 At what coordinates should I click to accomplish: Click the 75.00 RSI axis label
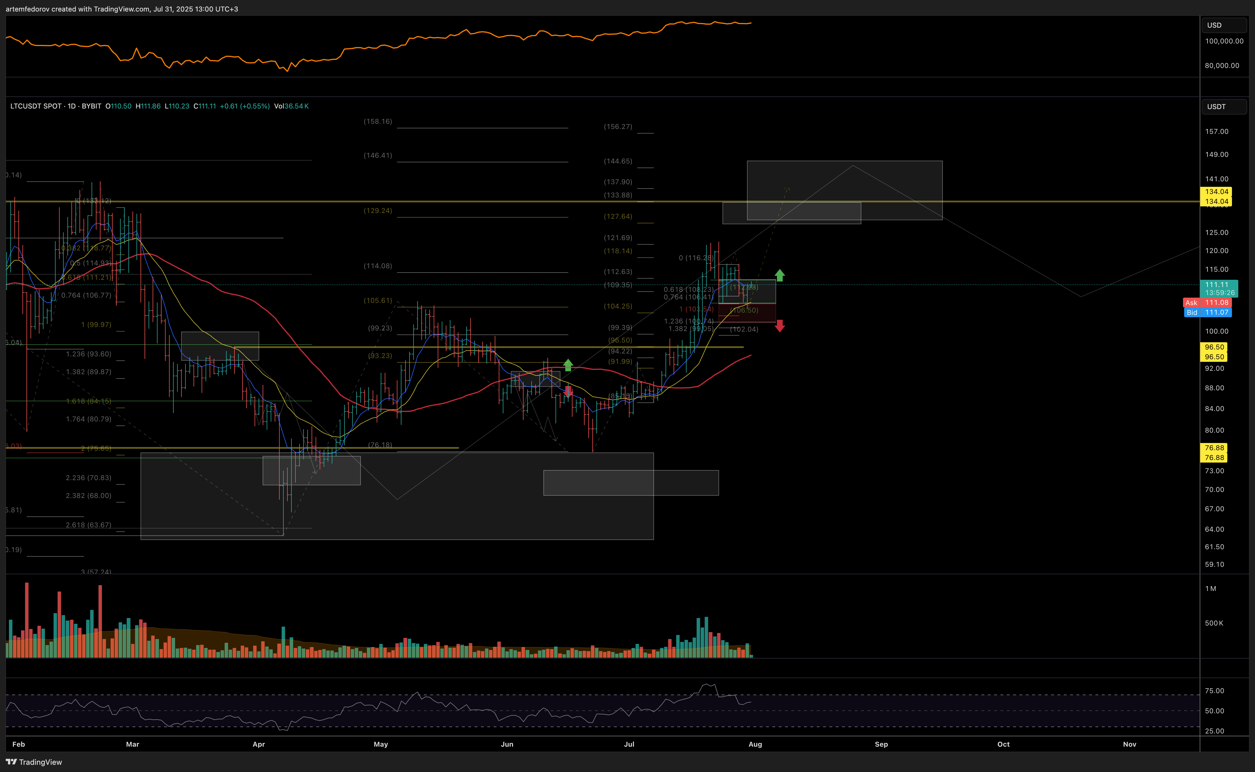(x=1215, y=691)
